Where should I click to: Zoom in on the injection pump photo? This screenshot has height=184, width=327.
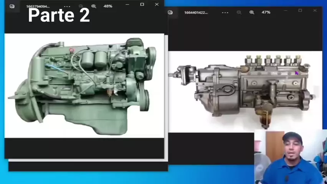252,12
